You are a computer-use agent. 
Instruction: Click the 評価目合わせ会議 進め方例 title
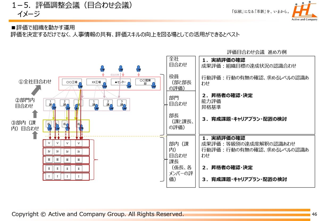257,52
